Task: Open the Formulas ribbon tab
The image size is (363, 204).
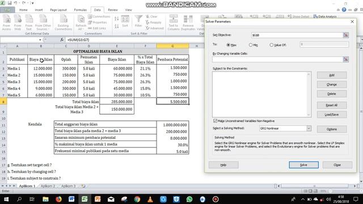Action: pos(81,10)
